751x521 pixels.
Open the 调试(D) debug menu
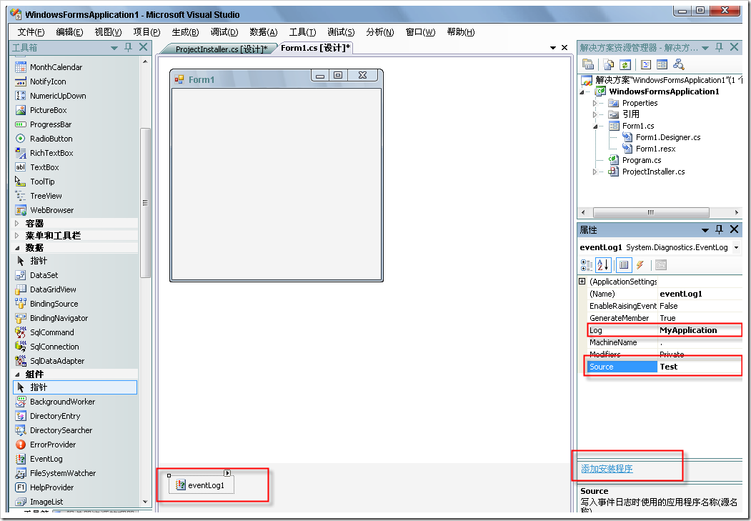(x=224, y=32)
